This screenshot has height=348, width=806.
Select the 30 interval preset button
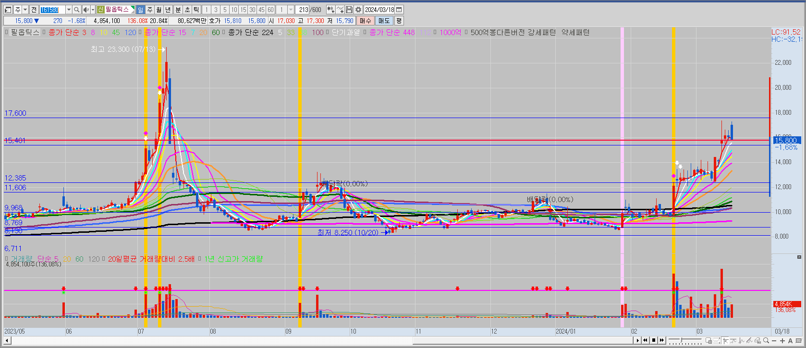coord(252,10)
